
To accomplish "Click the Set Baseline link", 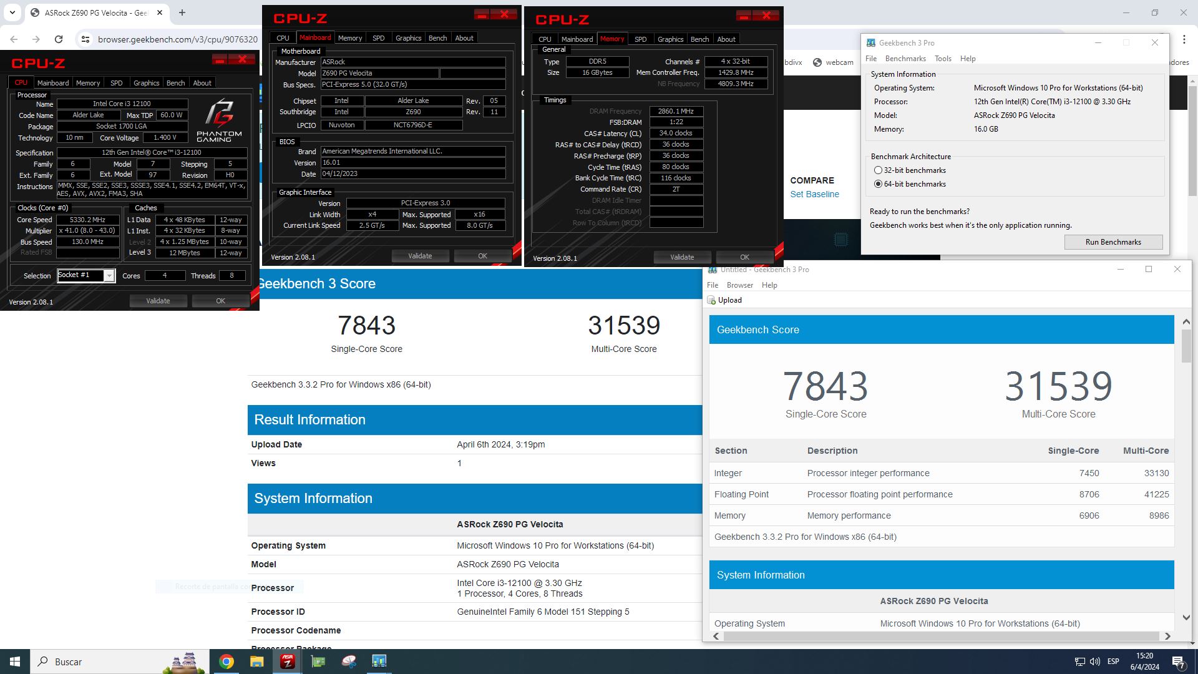I will coord(814,194).
